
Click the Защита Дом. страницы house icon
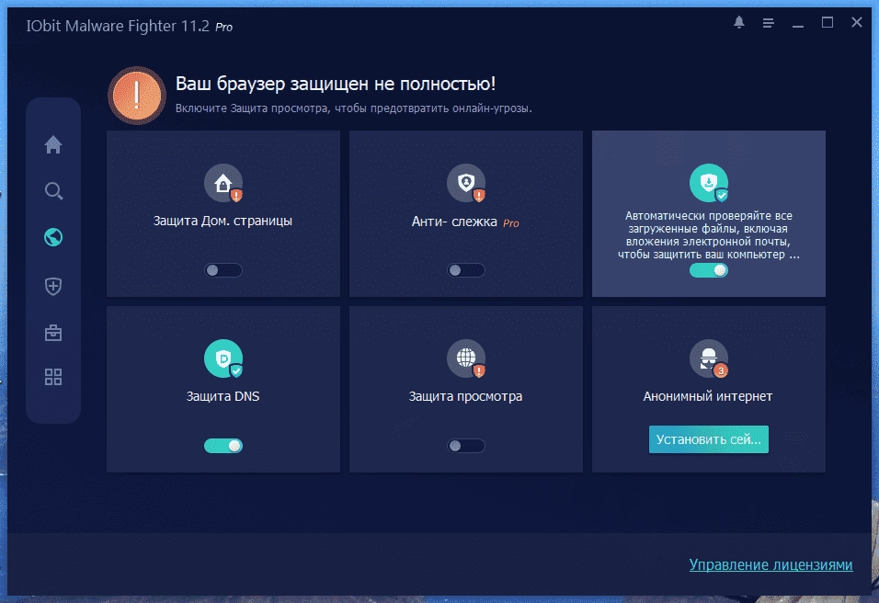[223, 183]
